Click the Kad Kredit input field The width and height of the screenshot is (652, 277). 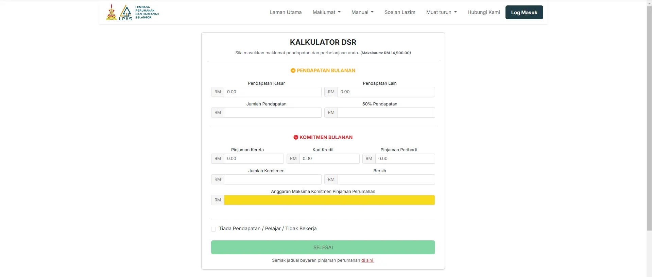click(329, 159)
